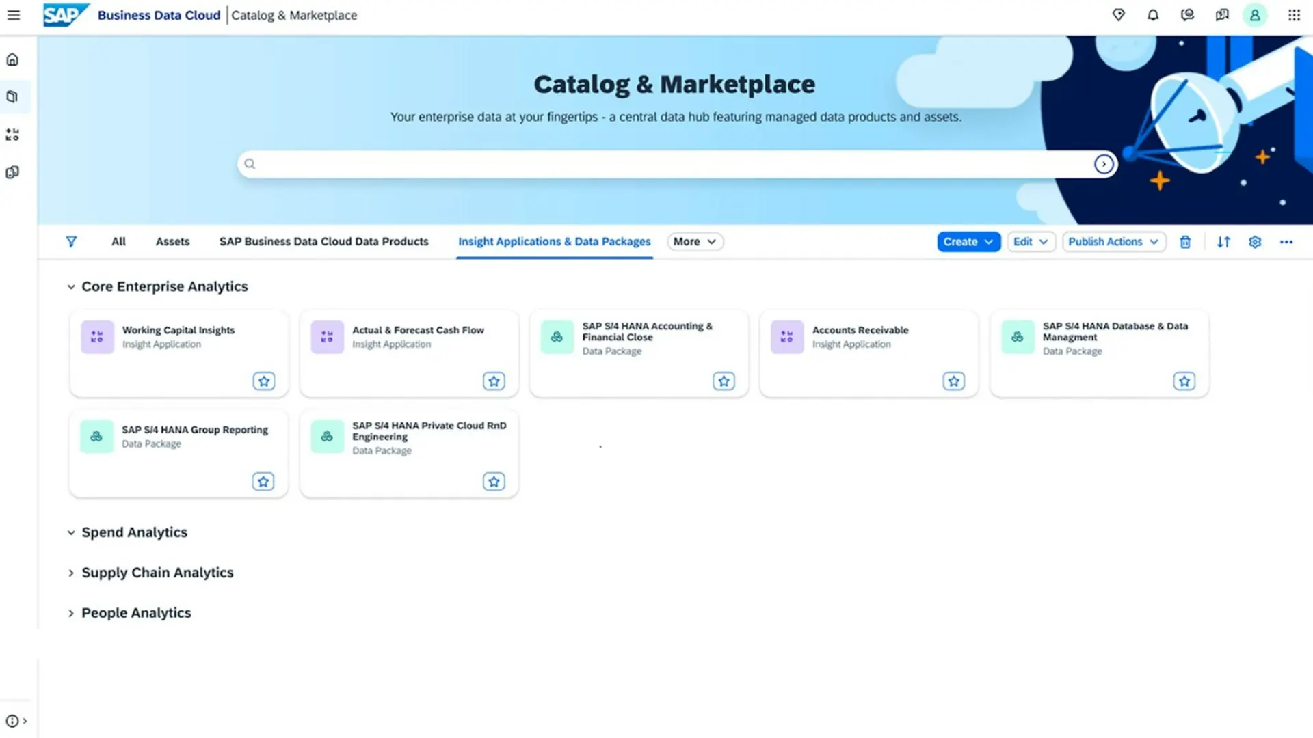Image resolution: width=1313 pixels, height=738 pixels.
Task: Open the catalog settings gear icon
Action: click(1255, 242)
